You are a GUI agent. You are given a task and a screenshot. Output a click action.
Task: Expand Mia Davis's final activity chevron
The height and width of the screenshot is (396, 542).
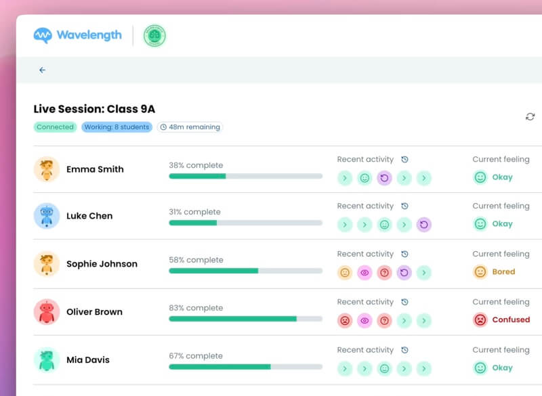point(423,368)
